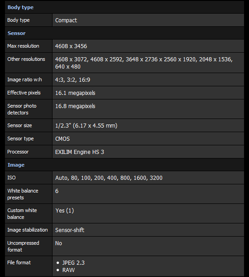Click the CMOS sensor type value
The height and width of the screenshot is (277, 249).
(62, 139)
